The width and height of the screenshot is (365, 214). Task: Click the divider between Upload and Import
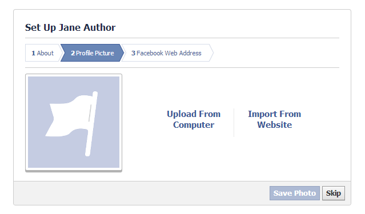234,123
